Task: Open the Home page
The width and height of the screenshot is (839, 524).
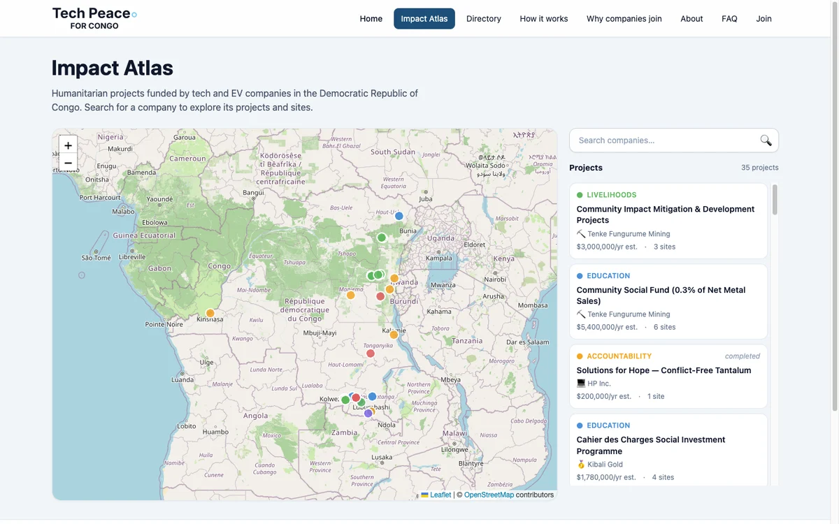Action: coord(371,19)
